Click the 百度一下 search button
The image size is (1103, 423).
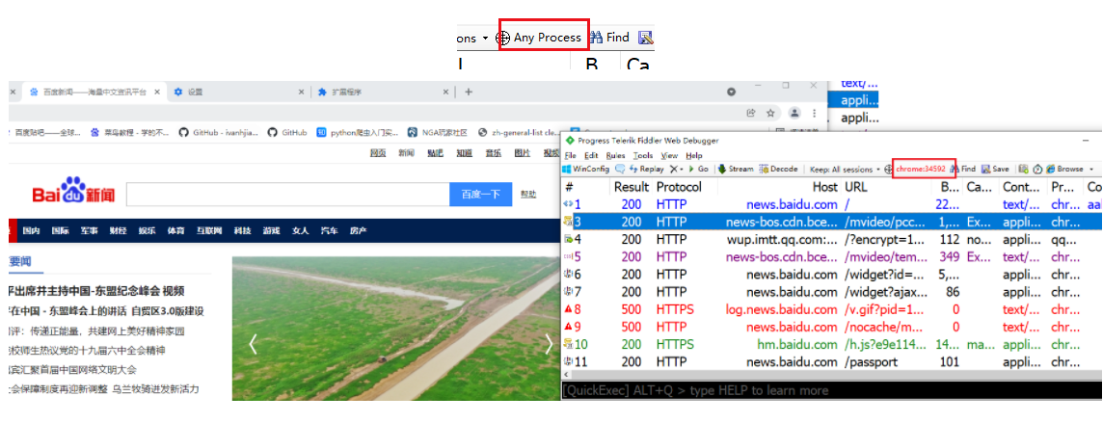[x=480, y=195]
